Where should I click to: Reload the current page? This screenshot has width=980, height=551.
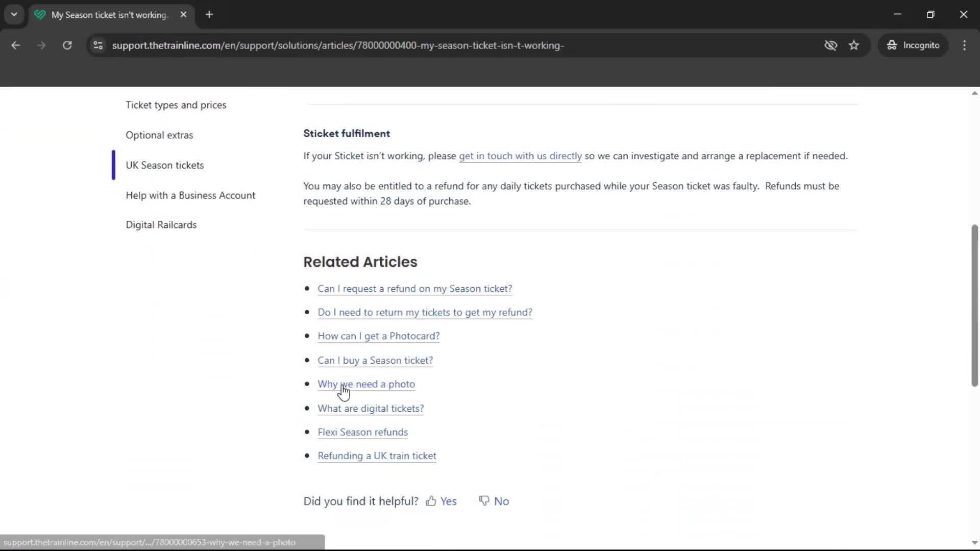67,45
